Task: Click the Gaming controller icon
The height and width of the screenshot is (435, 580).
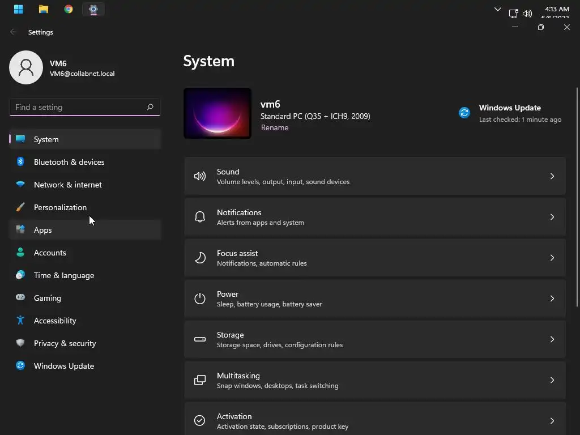Action: tap(20, 297)
